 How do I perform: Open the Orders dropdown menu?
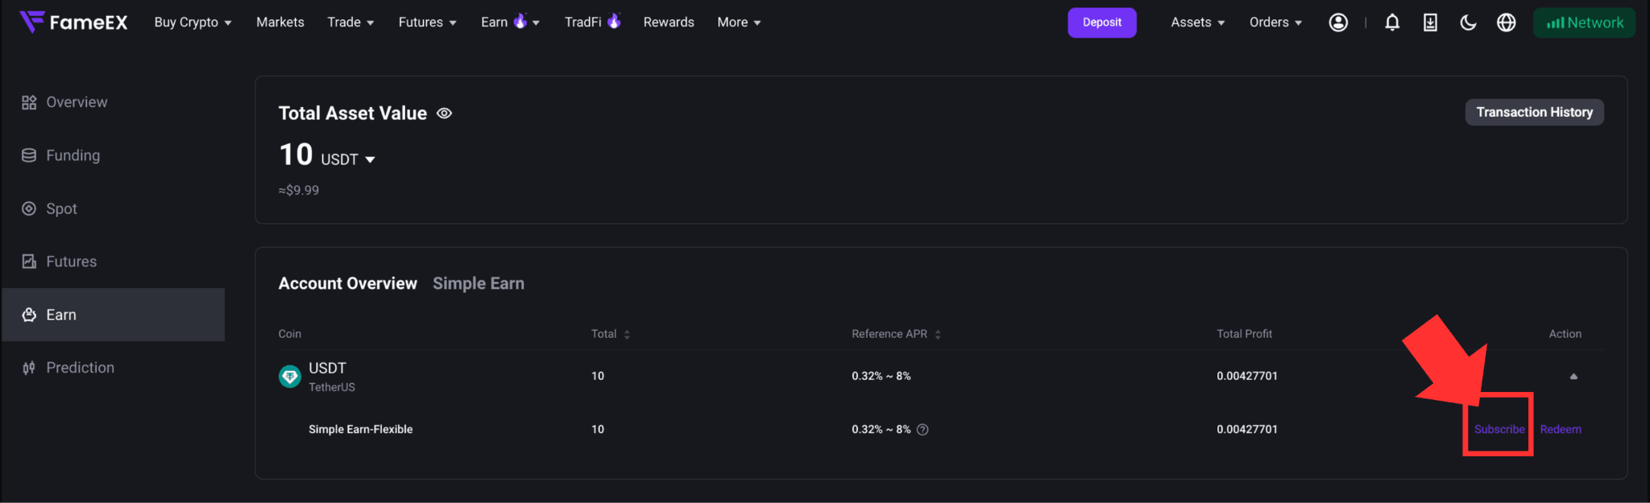click(x=1275, y=23)
